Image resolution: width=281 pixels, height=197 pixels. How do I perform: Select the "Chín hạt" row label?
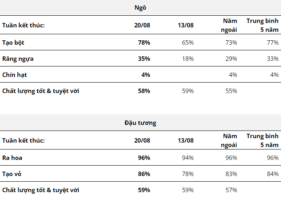coord(14,75)
